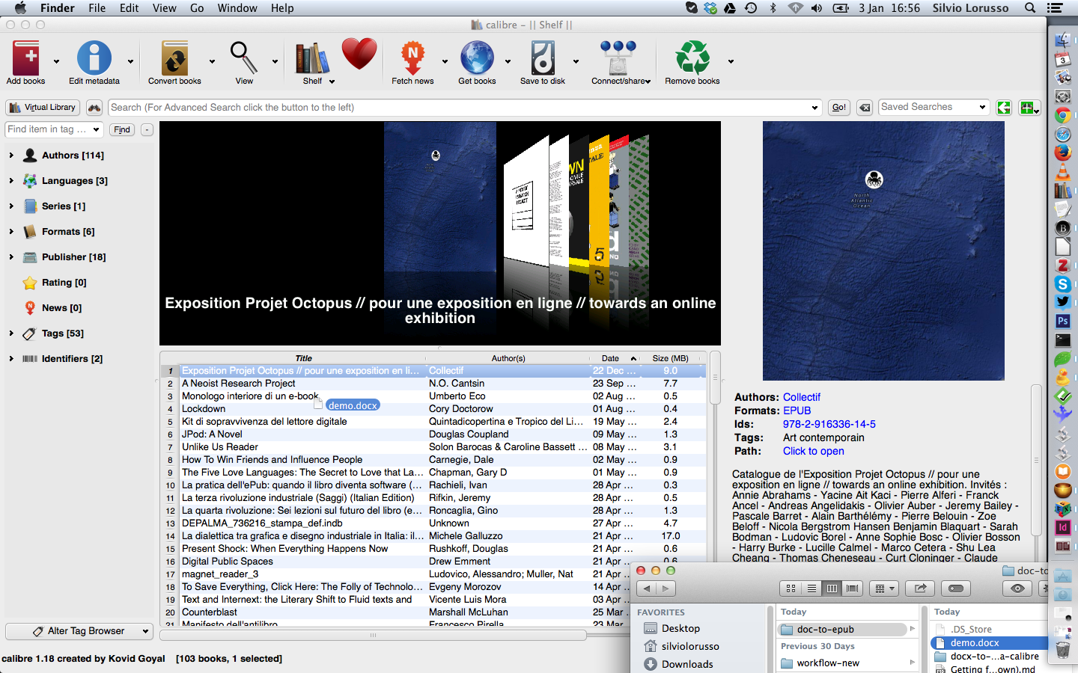Image resolution: width=1078 pixels, height=673 pixels.
Task: Open the Edit metadata dropdown arrow
Action: point(130,61)
